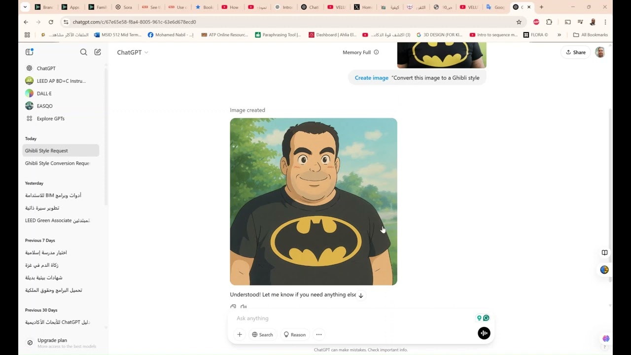The width and height of the screenshot is (631, 355).
Task: Start a new chat with the pencil icon
Action: click(x=98, y=52)
